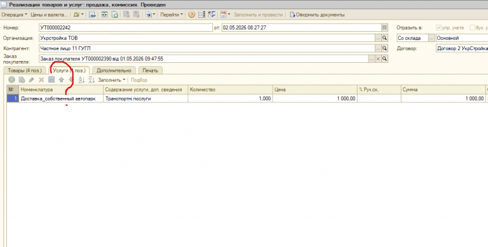Add a new row with the green plus icon
The width and height of the screenshot is (488, 247).
[x=11, y=80]
